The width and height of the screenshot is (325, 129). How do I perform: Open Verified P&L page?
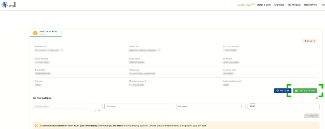[x=246, y=5]
